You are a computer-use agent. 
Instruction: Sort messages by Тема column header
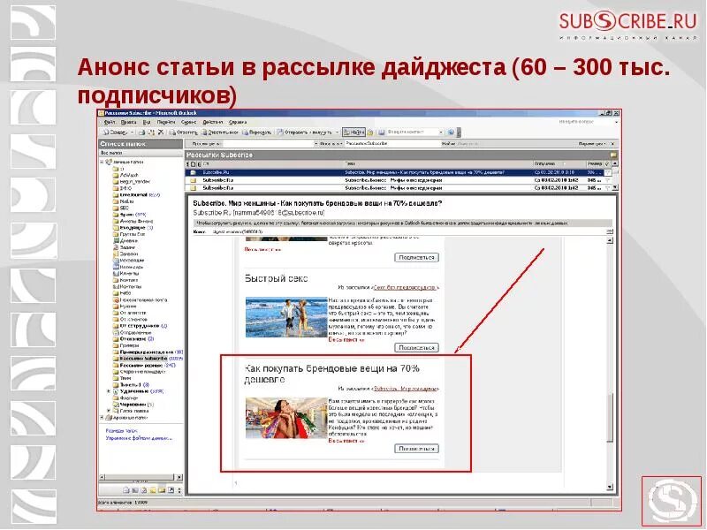pos(438,164)
